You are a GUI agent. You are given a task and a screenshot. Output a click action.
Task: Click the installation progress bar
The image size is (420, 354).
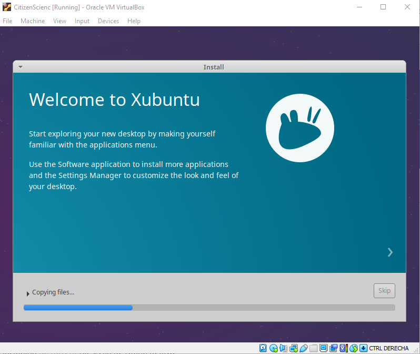(x=209, y=308)
